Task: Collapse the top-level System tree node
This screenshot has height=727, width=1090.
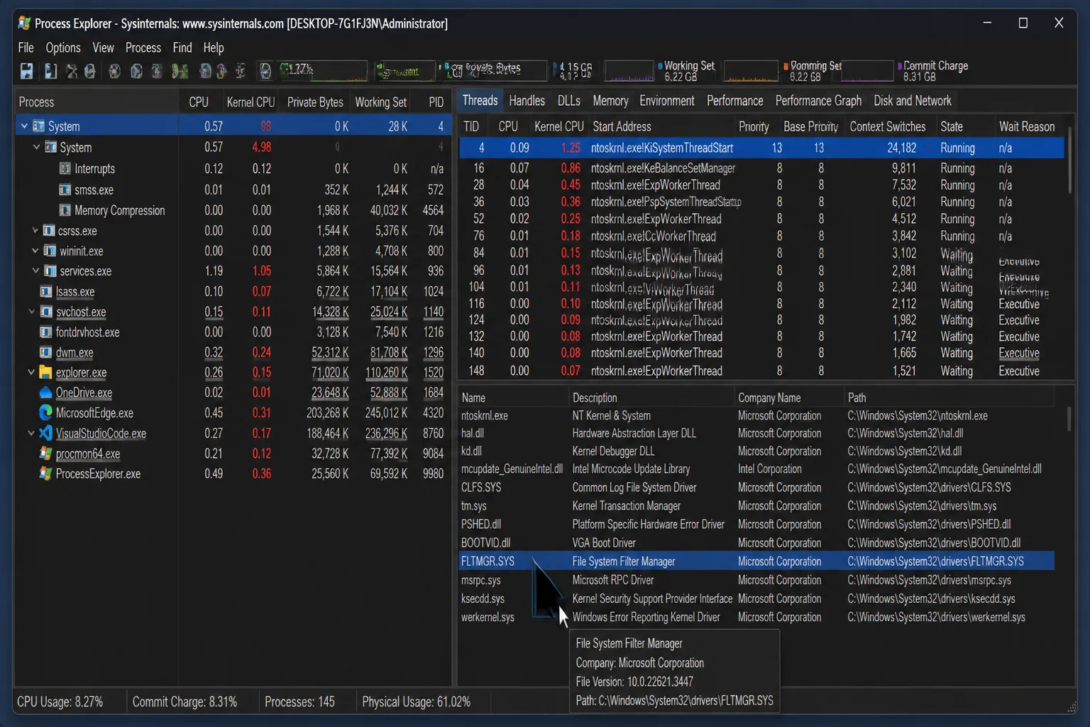Action: click(x=24, y=126)
